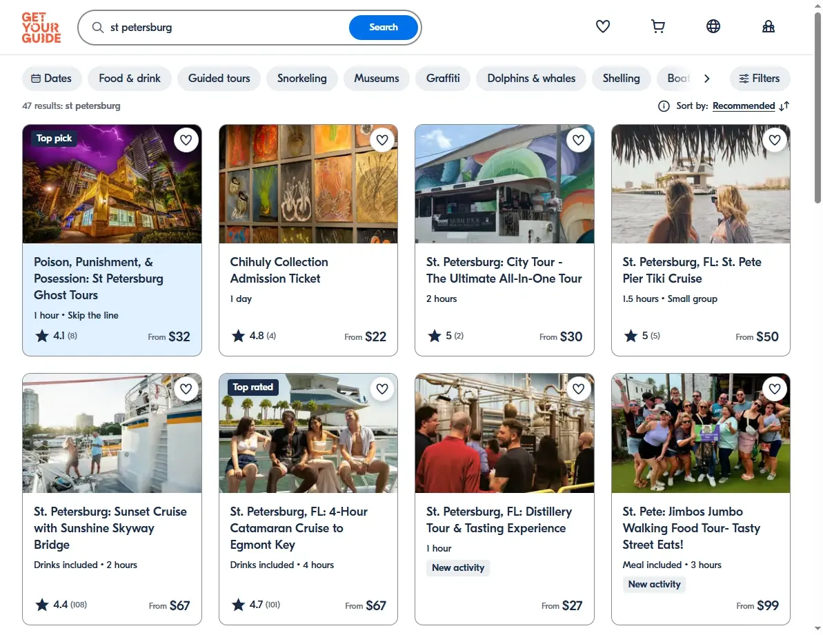
Task: Open the Dates filter picker
Action: pyautogui.click(x=52, y=79)
